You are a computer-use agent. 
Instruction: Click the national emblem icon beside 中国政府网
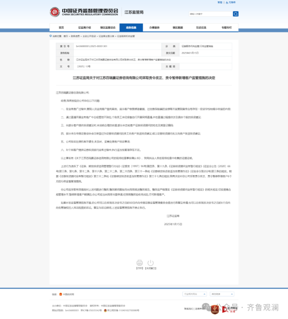(61, 294)
